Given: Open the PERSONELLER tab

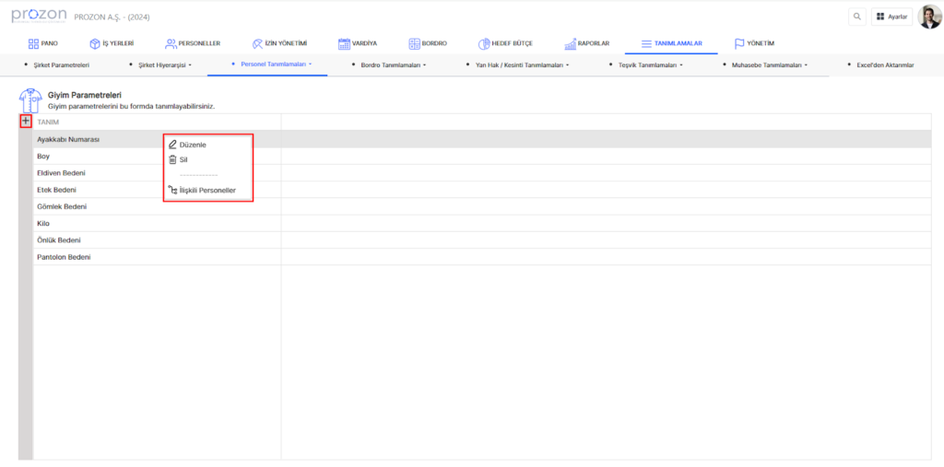Looking at the screenshot, I should pos(193,43).
